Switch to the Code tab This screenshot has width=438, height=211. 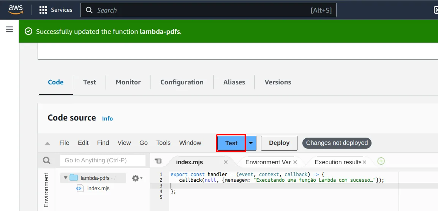[x=55, y=82]
